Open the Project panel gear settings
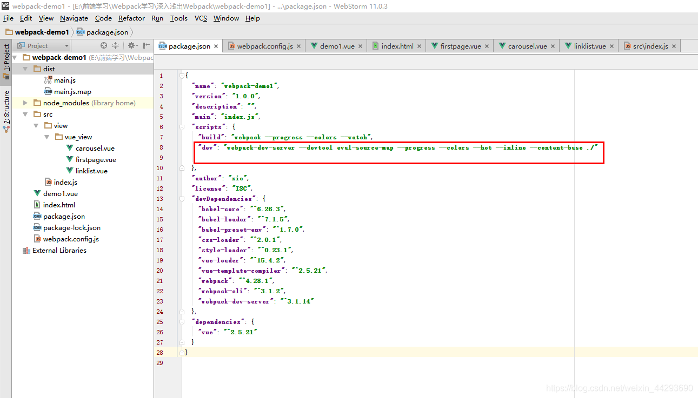 pyautogui.click(x=132, y=46)
